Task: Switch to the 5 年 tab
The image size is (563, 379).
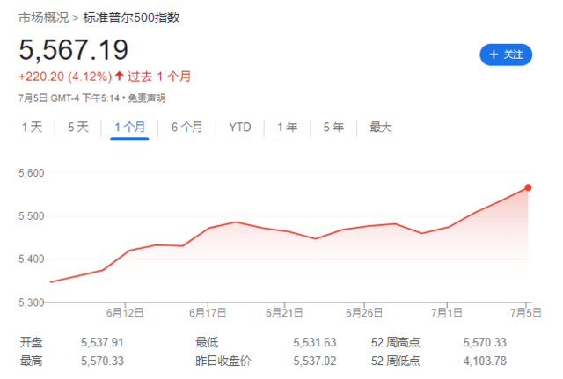Action: pos(333,127)
